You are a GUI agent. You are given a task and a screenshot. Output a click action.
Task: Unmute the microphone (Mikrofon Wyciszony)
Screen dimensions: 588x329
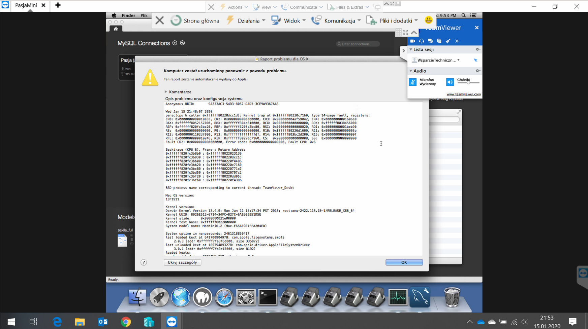click(x=413, y=82)
